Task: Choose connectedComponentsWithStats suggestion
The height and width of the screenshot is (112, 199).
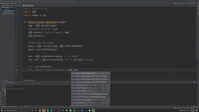Action: (x=90, y=79)
